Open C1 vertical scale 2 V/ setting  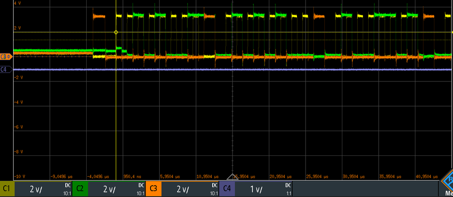(x=36, y=189)
